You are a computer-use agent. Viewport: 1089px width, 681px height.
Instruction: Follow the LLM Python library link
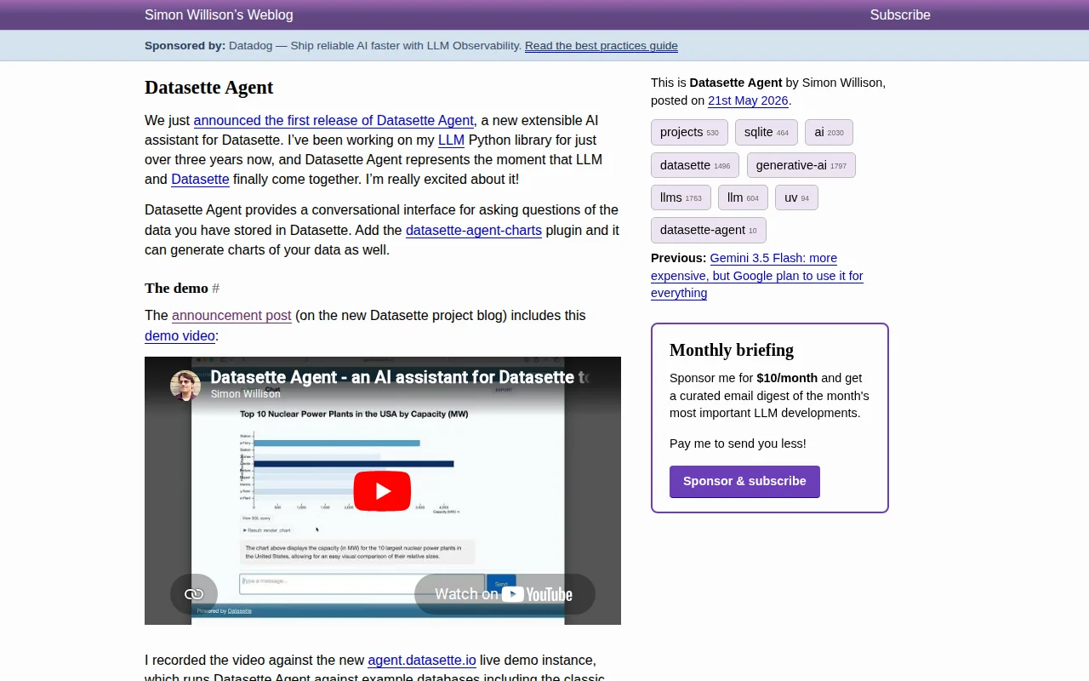point(451,140)
